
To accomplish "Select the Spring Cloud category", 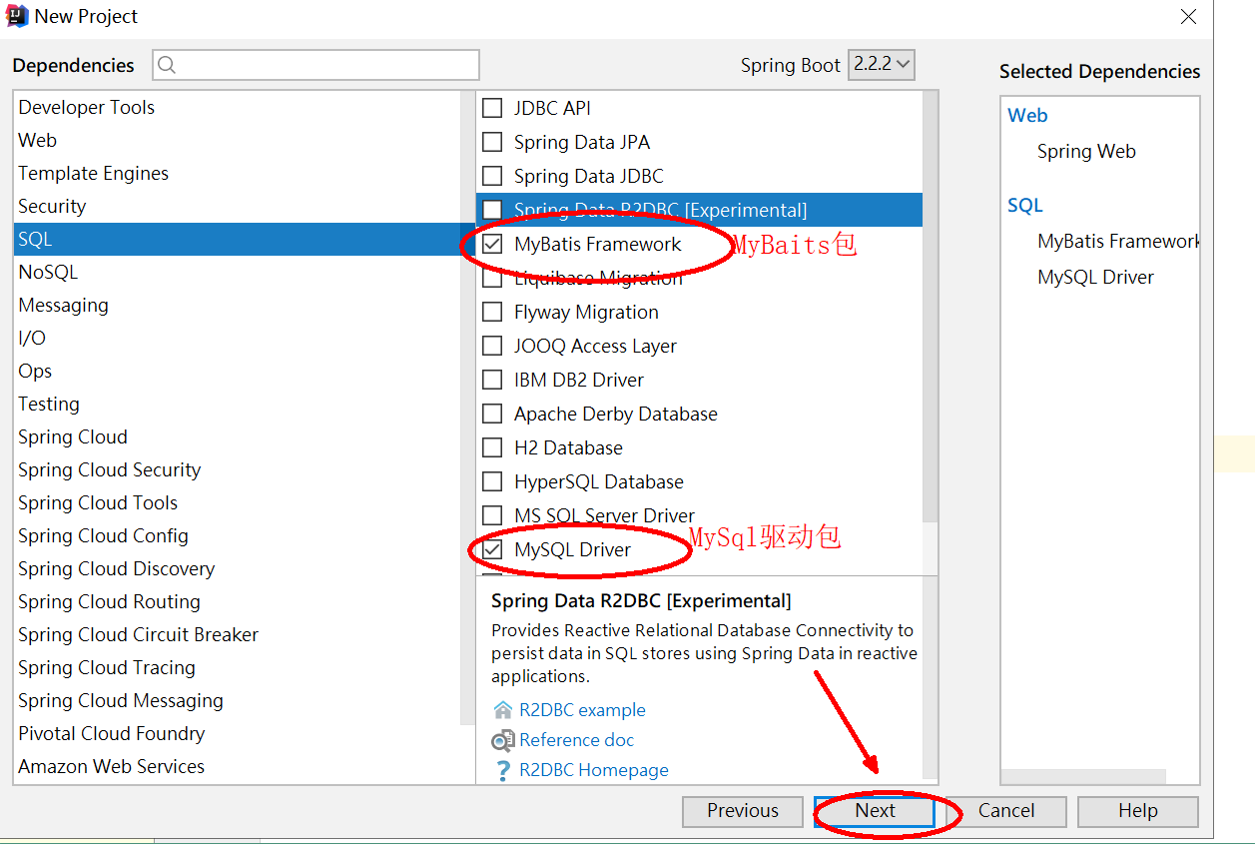I will coord(238,436).
